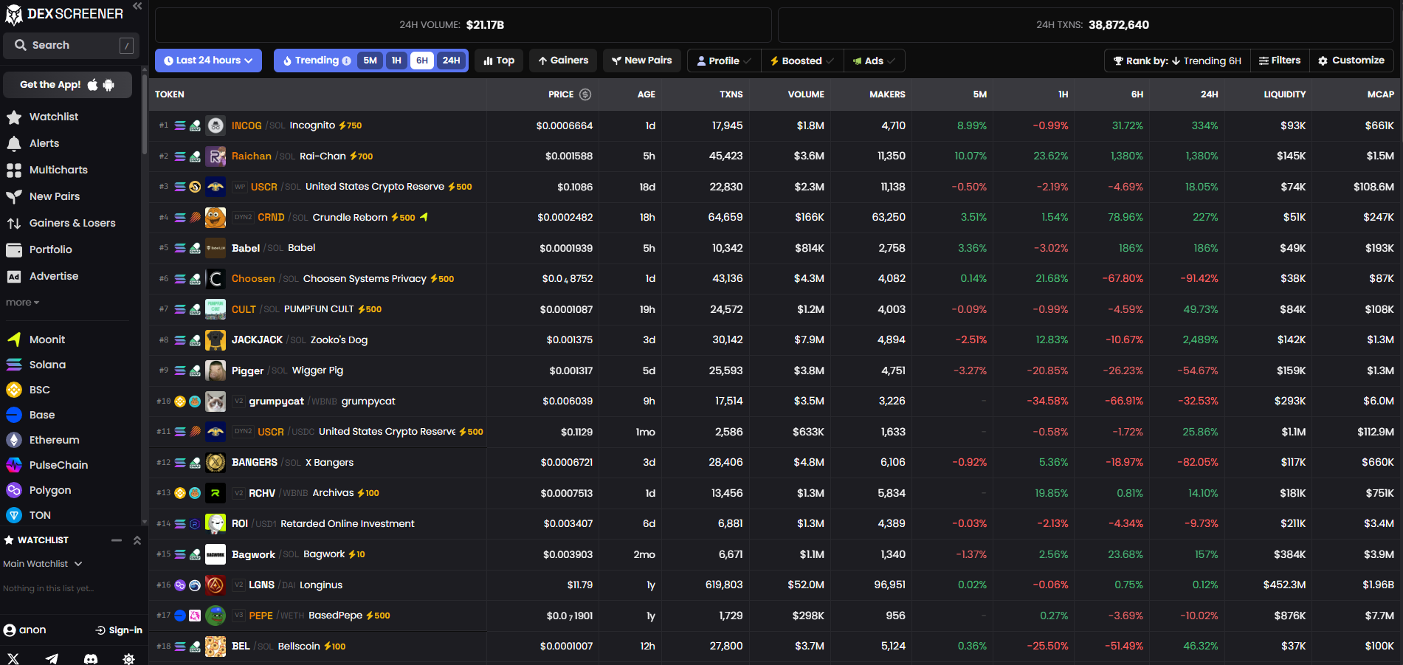The width and height of the screenshot is (1403, 665).
Task: Open the Alerts panel from the sidebar
Action: point(44,142)
